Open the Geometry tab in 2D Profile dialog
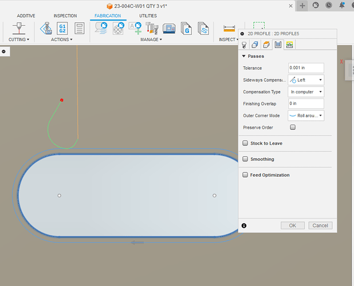 [255, 45]
